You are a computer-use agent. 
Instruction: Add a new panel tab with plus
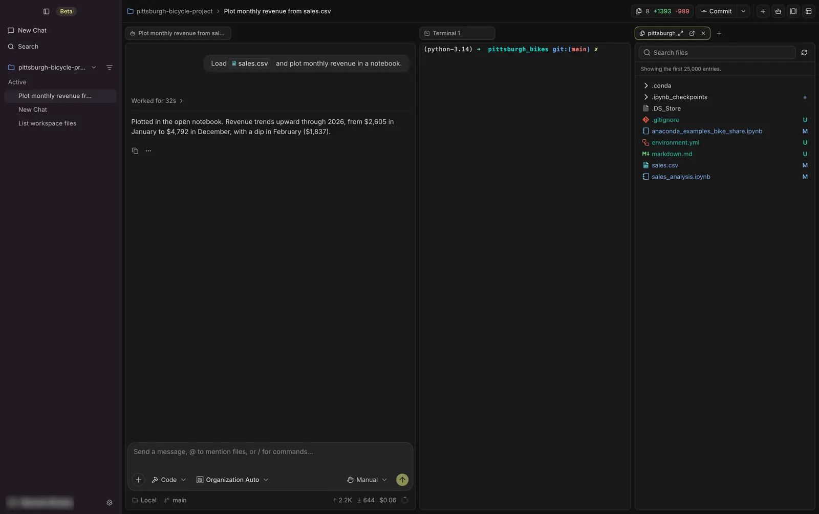pyautogui.click(x=719, y=33)
